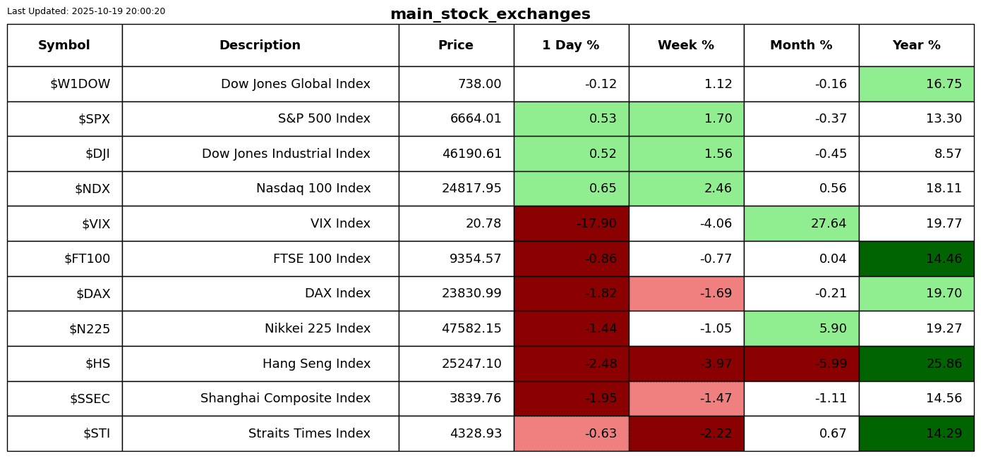Screen dimensions: 981x458
Task: Click the Year % column header
Action: coord(916,46)
